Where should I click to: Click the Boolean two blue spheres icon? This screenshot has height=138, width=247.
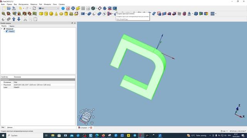point(89,14)
